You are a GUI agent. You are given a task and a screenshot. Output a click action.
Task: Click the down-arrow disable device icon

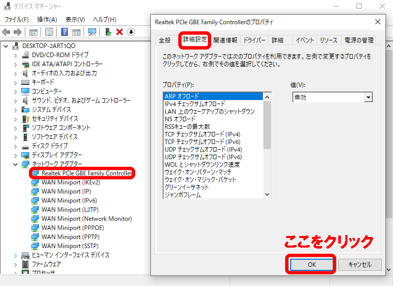[131, 32]
